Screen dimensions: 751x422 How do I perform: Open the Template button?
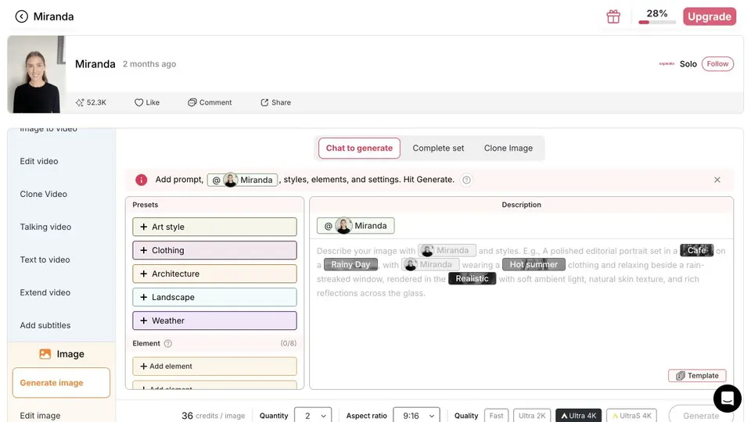[x=697, y=376]
